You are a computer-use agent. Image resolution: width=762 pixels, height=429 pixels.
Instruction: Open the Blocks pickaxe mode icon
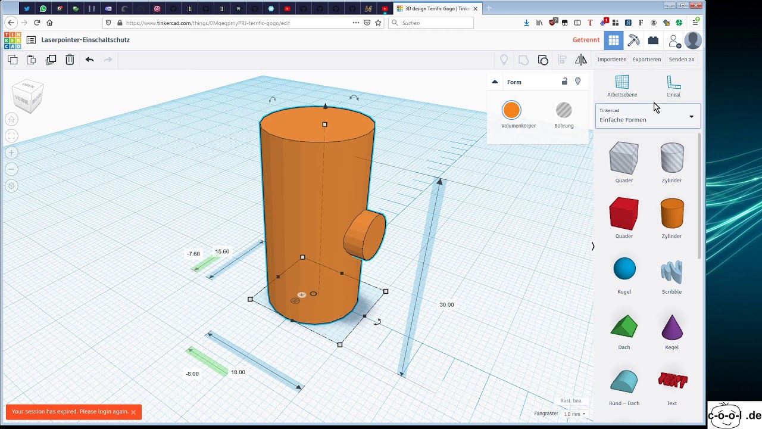point(633,40)
